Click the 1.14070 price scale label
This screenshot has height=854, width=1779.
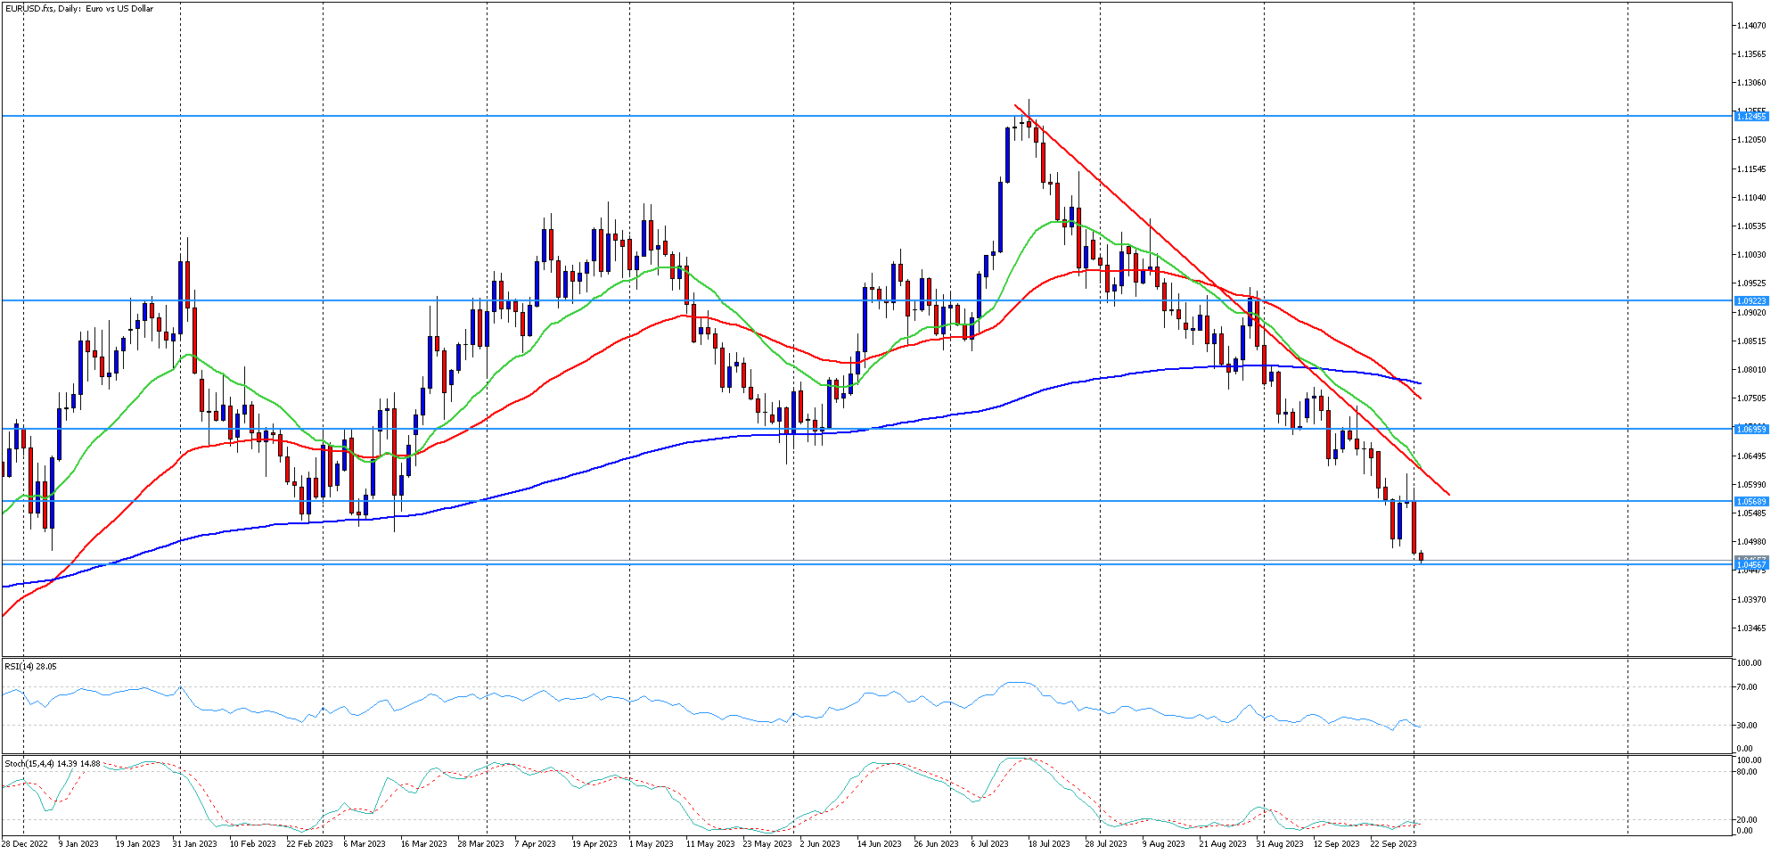pos(1750,26)
